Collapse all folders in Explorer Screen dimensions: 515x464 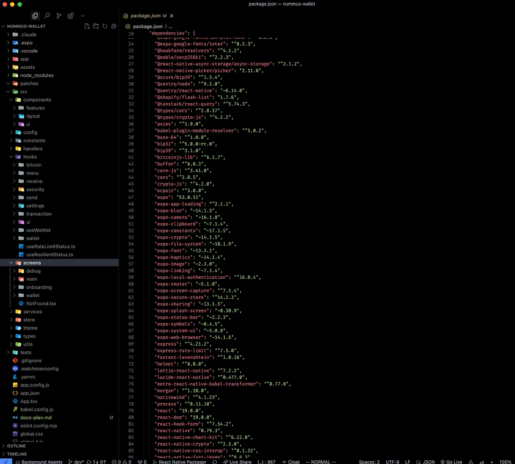tap(114, 26)
